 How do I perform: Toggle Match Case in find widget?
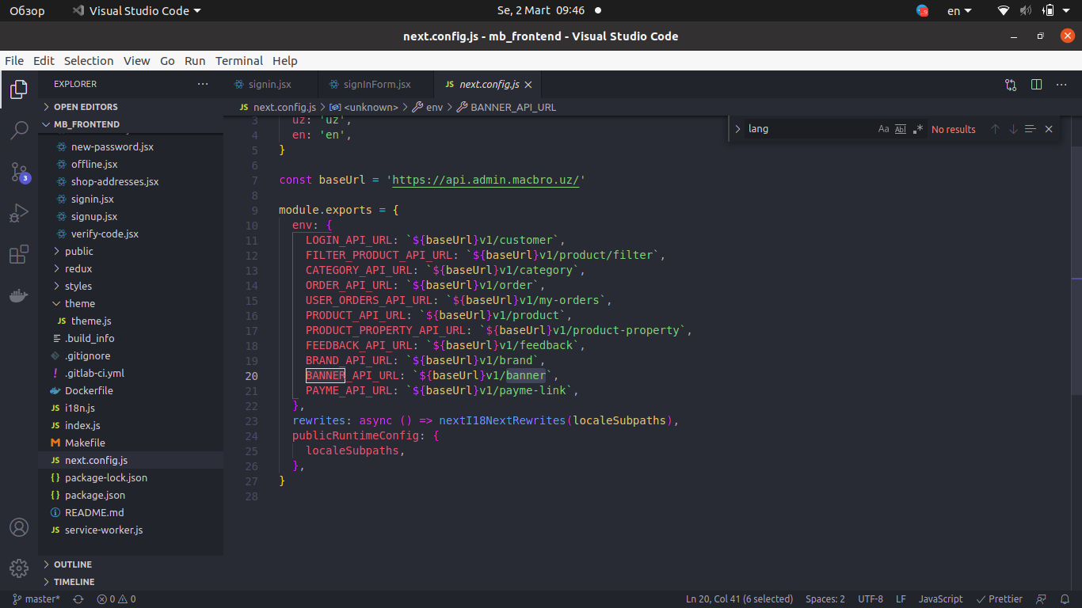tap(883, 129)
